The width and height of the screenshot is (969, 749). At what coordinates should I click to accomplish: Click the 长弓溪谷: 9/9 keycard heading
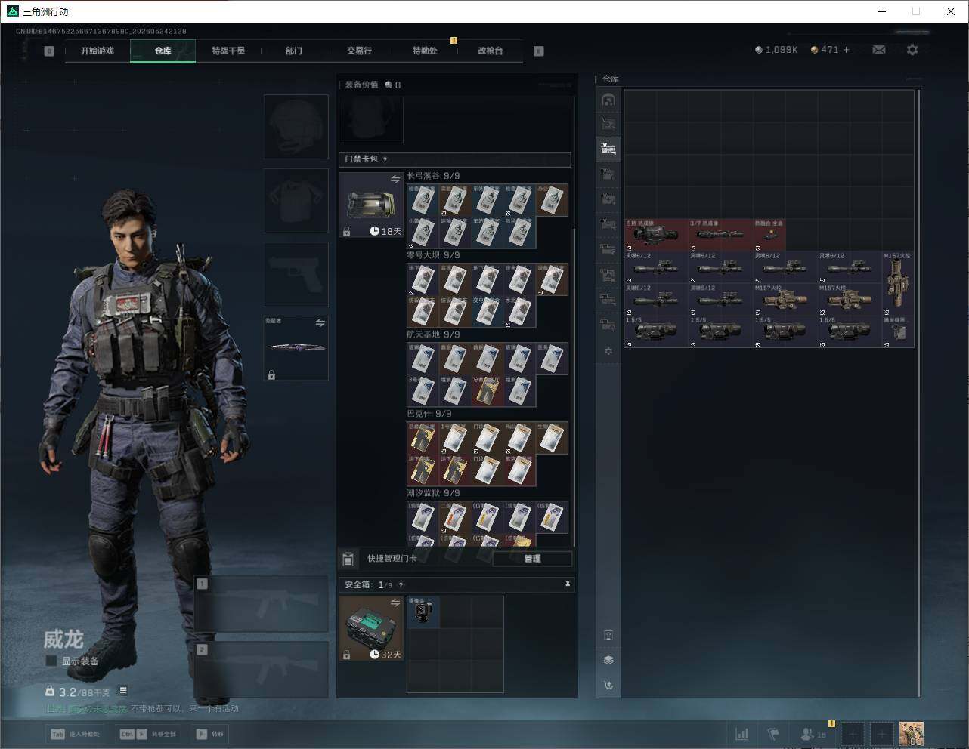433,176
